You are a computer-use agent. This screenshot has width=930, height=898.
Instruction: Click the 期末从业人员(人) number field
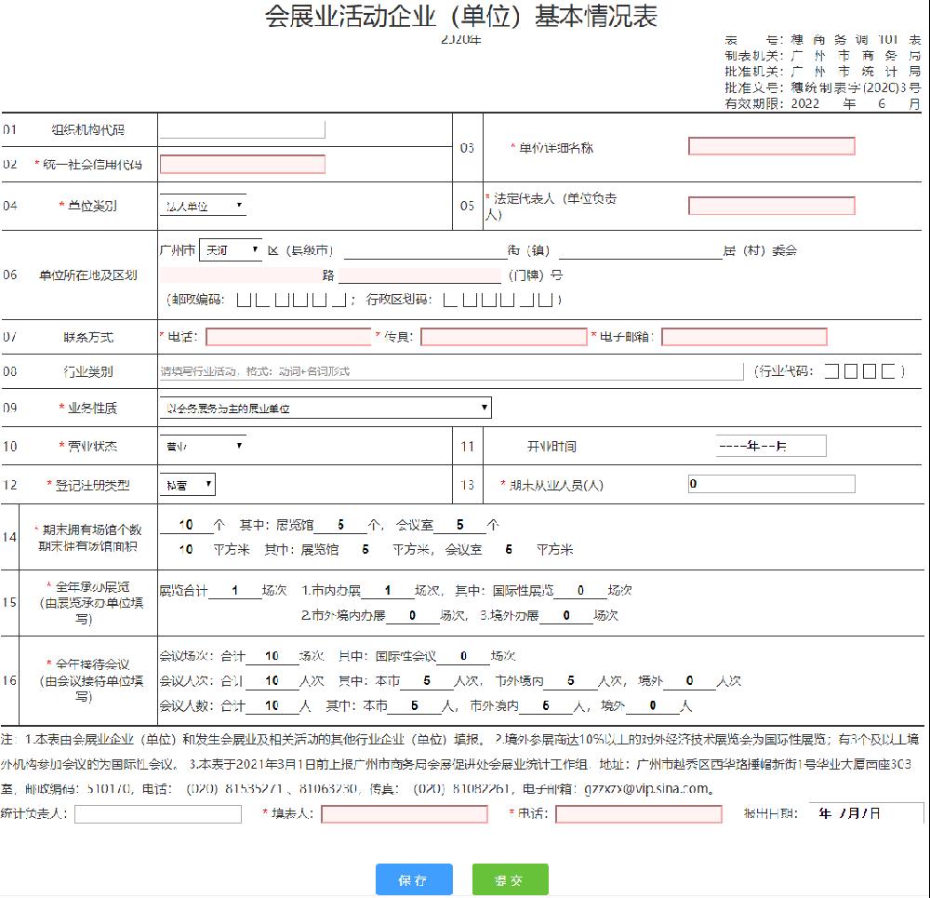(x=771, y=484)
